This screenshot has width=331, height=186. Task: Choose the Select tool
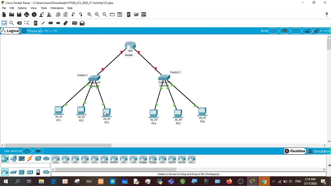pyautogui.click(x=4, y=23)
